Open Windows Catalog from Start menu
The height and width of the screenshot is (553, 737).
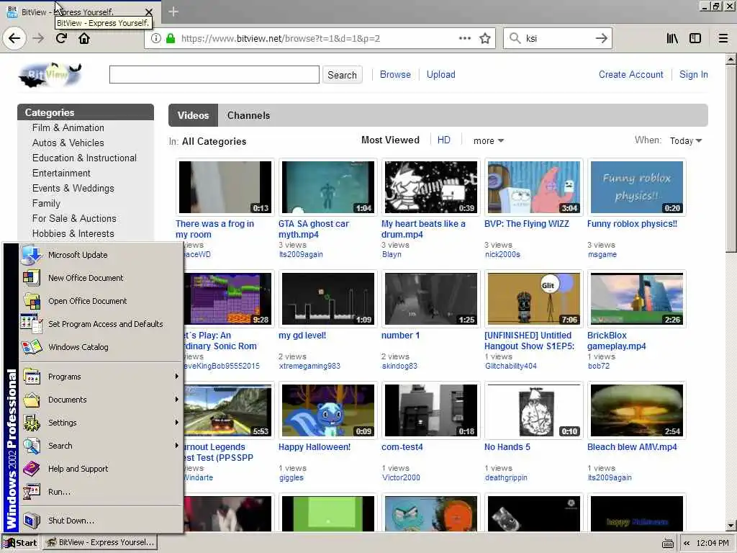coord(101,347)
